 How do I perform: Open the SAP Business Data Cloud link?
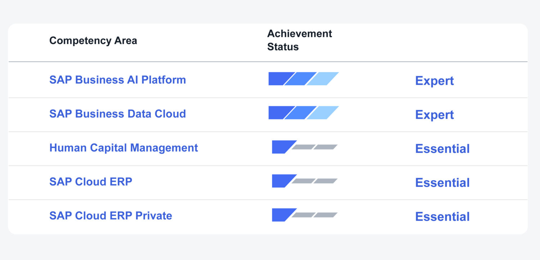coord(117,114)
